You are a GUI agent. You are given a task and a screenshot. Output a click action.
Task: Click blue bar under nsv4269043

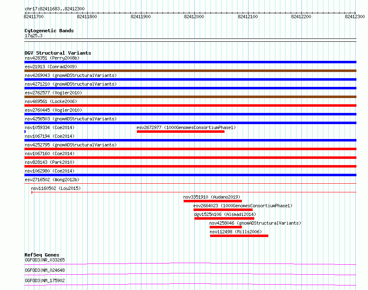click(190, 79)
